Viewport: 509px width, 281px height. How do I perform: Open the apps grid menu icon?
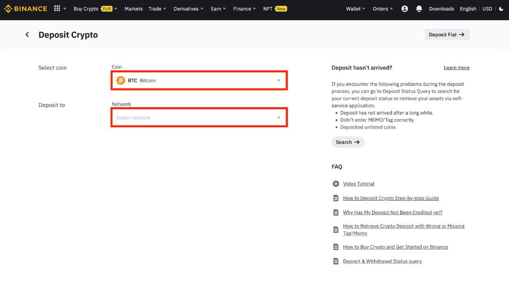[x=57, y=9]
